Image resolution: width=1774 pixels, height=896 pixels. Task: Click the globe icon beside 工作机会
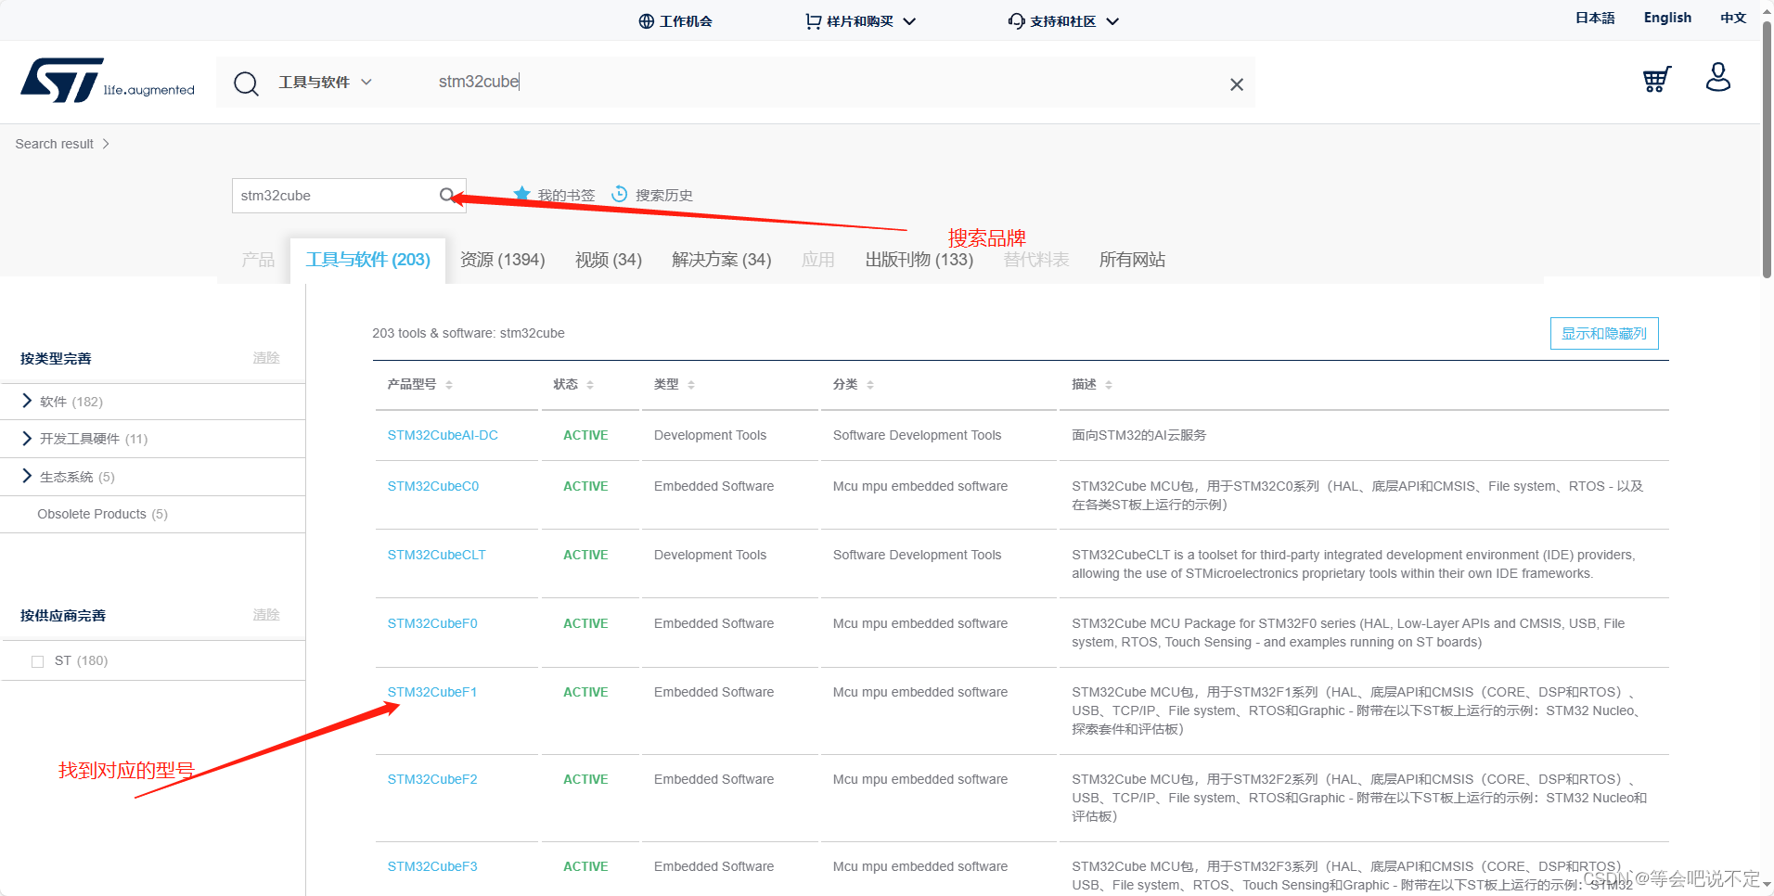point(647,21)
